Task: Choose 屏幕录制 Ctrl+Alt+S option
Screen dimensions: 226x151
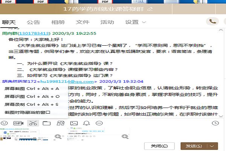Action: 32,104
